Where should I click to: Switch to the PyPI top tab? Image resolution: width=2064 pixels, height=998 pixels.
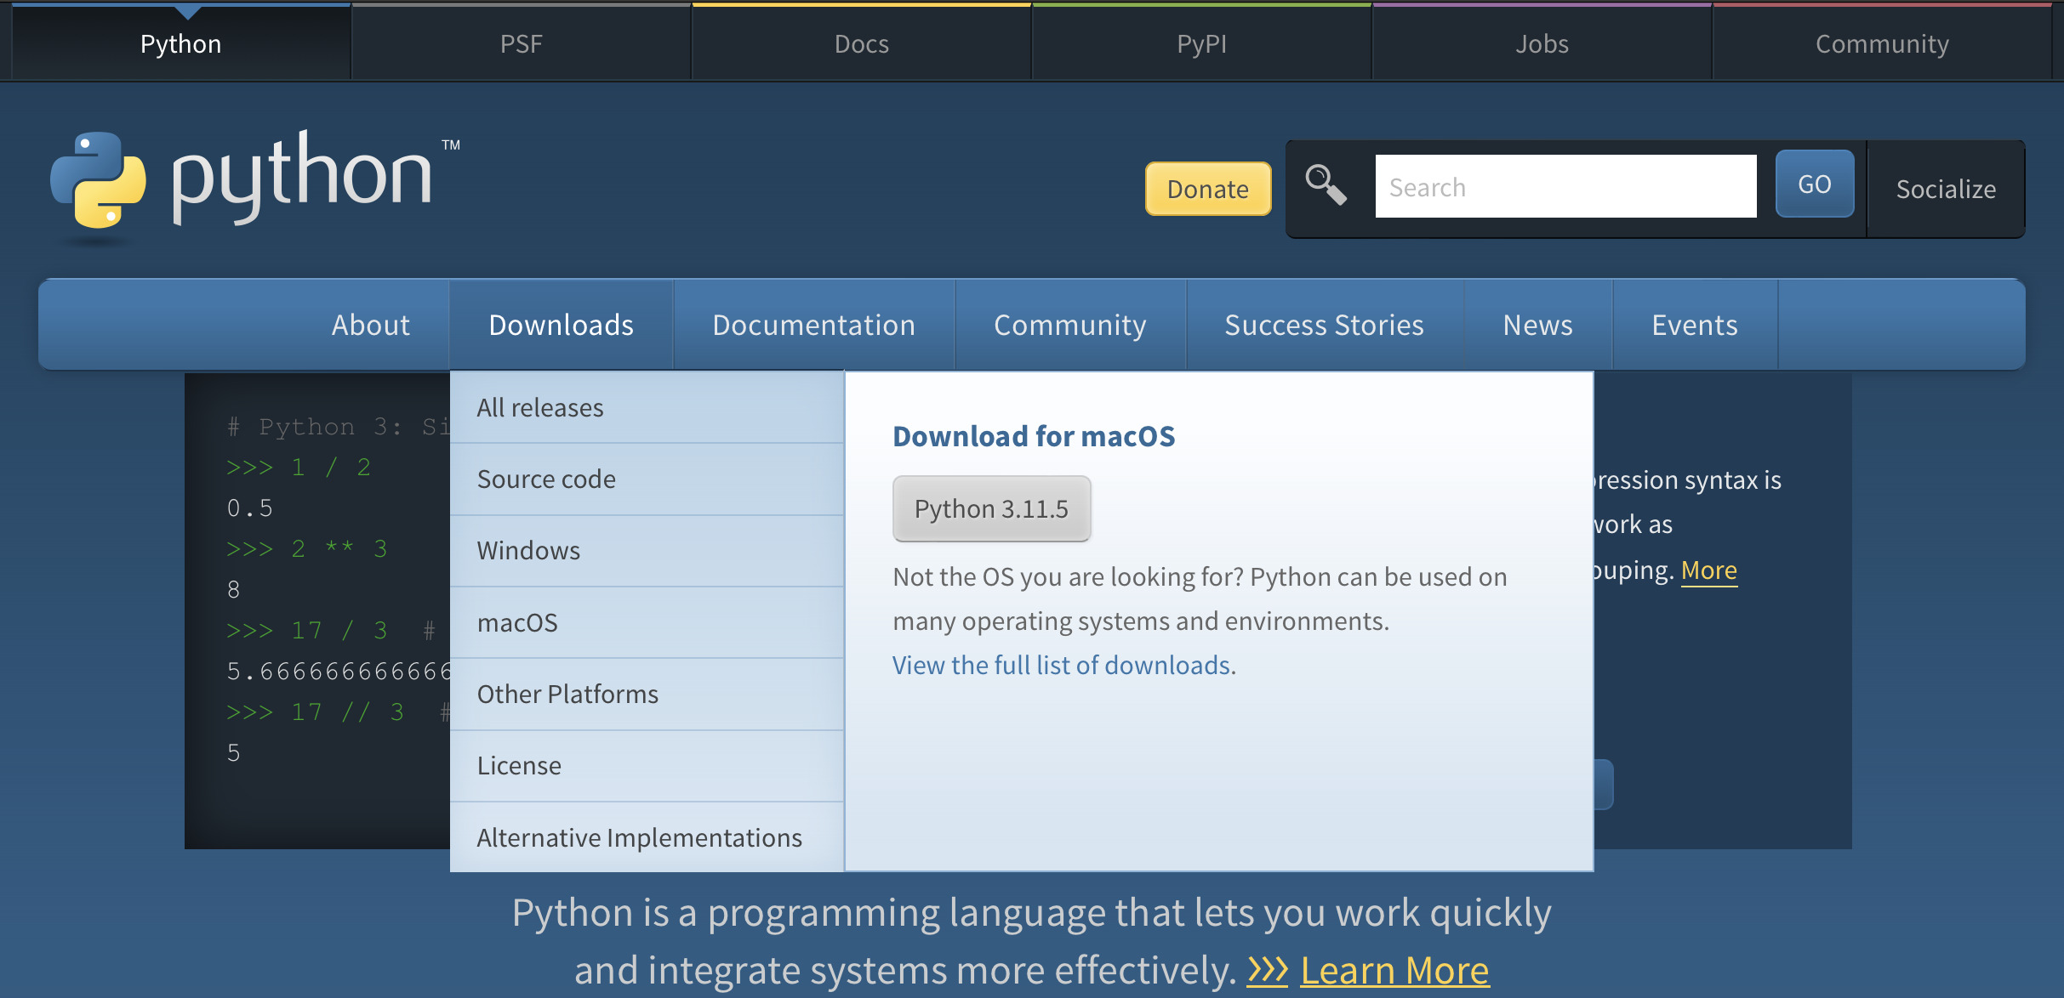click(1202, 43)
